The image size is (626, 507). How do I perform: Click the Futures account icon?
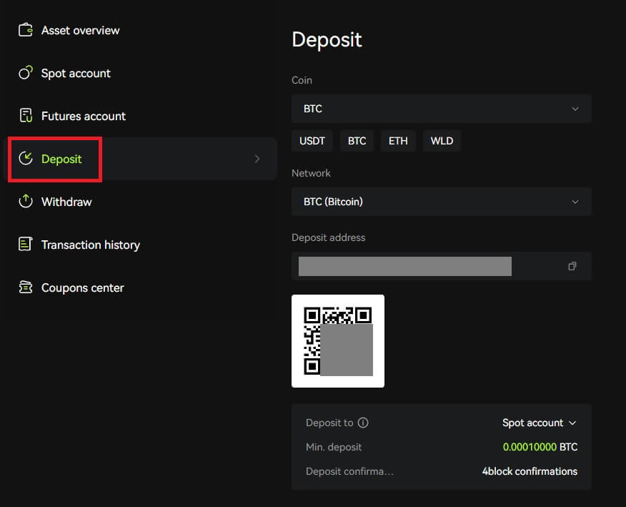click(25, 116)
